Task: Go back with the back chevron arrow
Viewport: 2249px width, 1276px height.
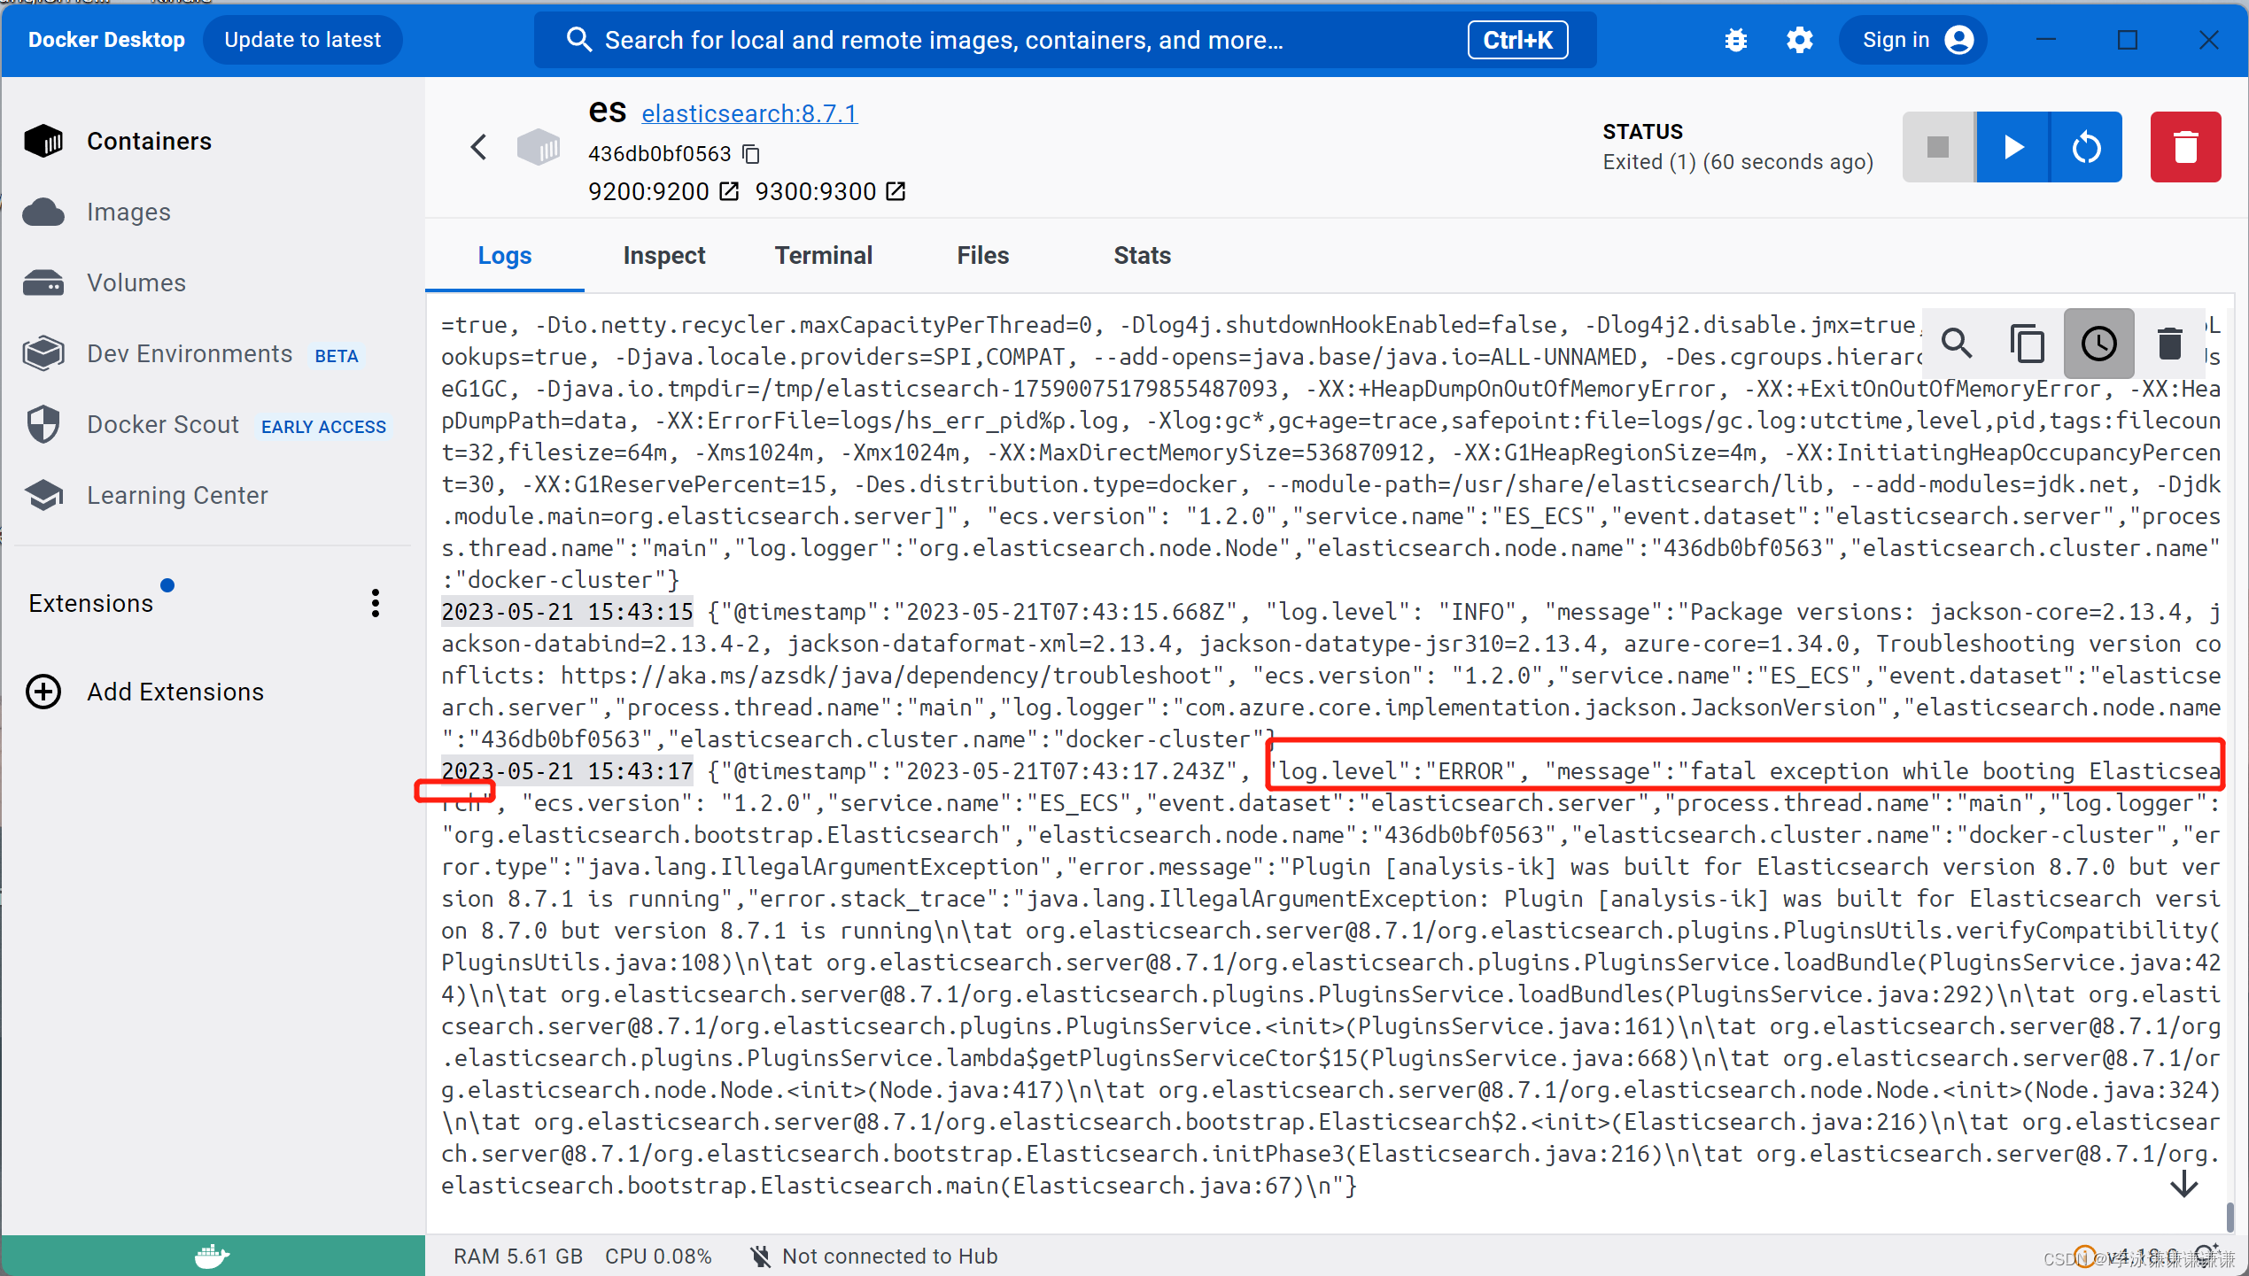Action: [x=478, y=147]
